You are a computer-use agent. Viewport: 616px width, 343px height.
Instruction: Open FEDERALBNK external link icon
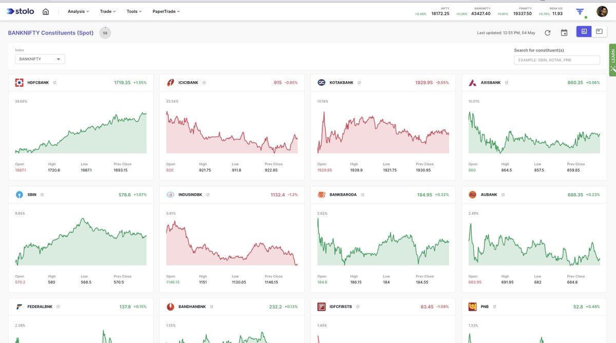pyautogui.click(x=58, y=307)
